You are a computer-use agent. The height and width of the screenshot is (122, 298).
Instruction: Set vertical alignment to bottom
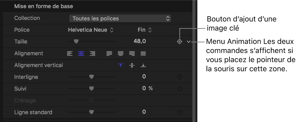pos(143,65)
